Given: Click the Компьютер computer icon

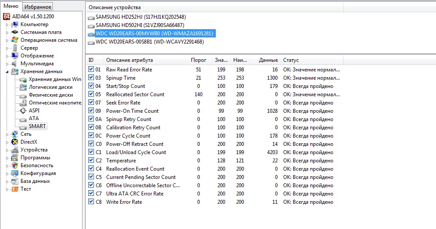Looking at the screenshot, I should [15, 25].
